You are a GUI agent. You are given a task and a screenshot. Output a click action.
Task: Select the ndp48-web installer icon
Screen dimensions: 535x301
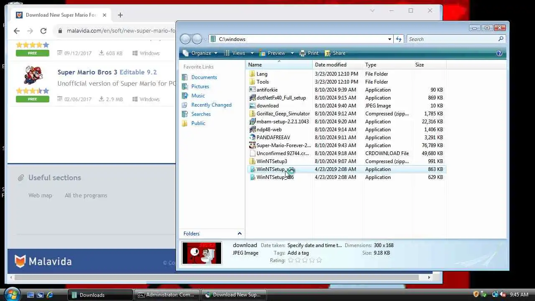point(252,130)
